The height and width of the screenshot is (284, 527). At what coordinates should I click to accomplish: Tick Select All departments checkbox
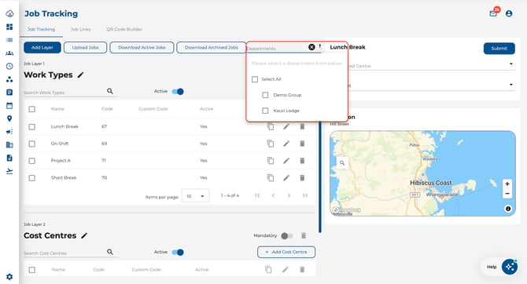click(x=255, y=79)
